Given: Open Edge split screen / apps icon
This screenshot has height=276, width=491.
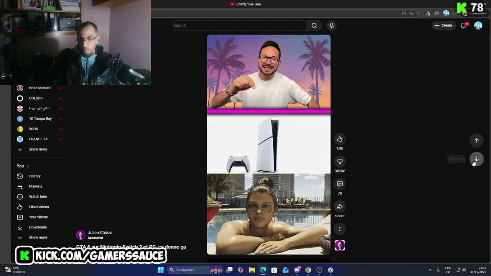Looking at the screenshot, I should pyautogui.click(x=404, y=13).
